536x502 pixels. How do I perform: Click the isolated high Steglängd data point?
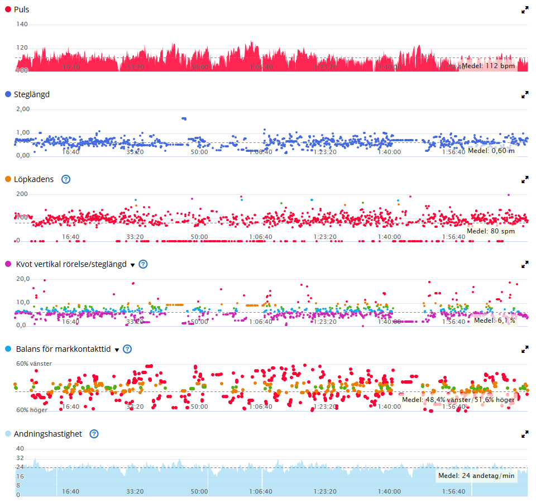(184, 119)
